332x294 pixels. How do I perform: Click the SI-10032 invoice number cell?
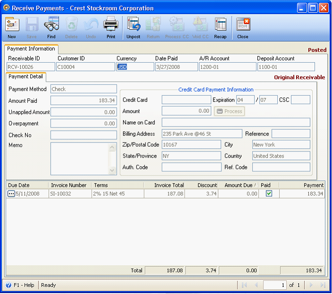point(70,193)
